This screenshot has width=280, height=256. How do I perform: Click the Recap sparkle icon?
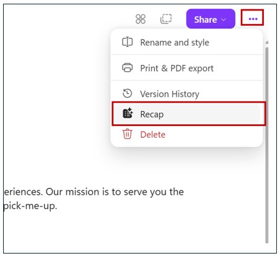point(128,113)
